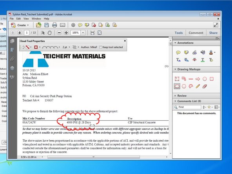This screenshot has height=174, width=232.
Task: Click the fit width scrolling icon
Action: tap(92, 33)
